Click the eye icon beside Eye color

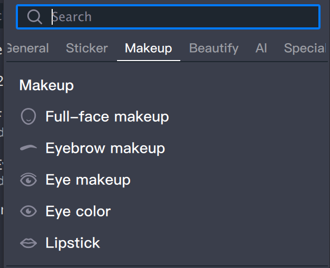28,212
